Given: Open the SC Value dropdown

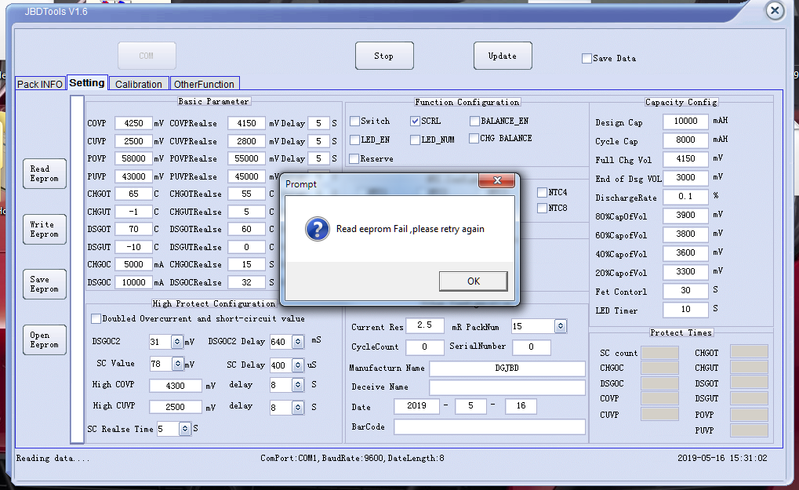Looking at the screenshot, I should click(178, 365).
